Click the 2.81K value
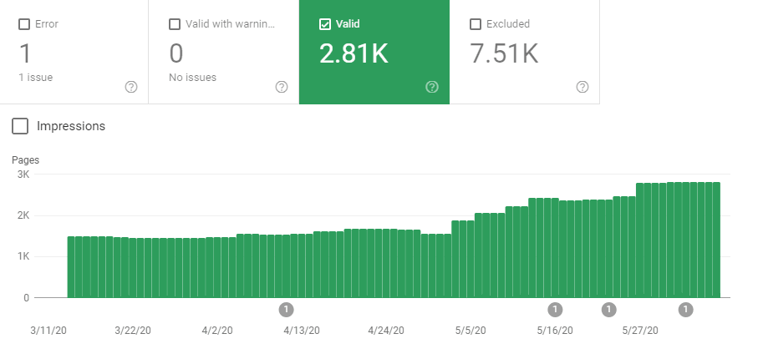 click(354, 53)
